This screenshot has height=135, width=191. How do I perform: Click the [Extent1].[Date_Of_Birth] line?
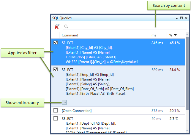[100, 89]
